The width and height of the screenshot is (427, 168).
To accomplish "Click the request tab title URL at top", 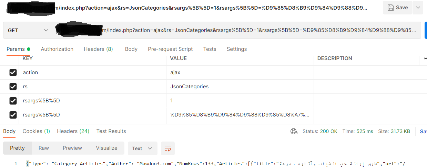I will pos(187,8).
